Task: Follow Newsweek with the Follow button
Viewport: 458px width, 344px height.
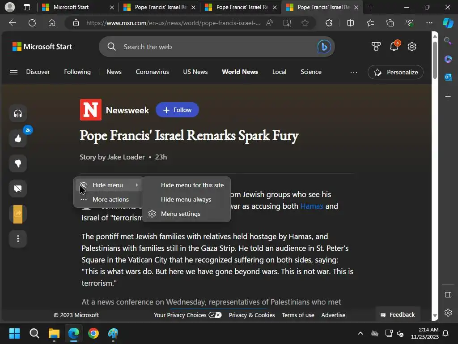Action: tap(177, 110)
